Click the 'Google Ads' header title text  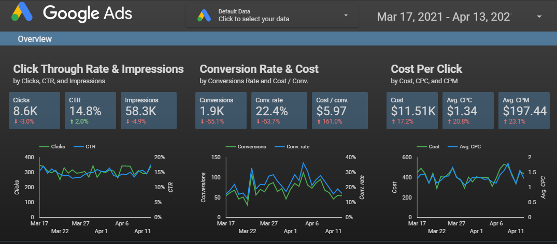[x=88, y=13]
